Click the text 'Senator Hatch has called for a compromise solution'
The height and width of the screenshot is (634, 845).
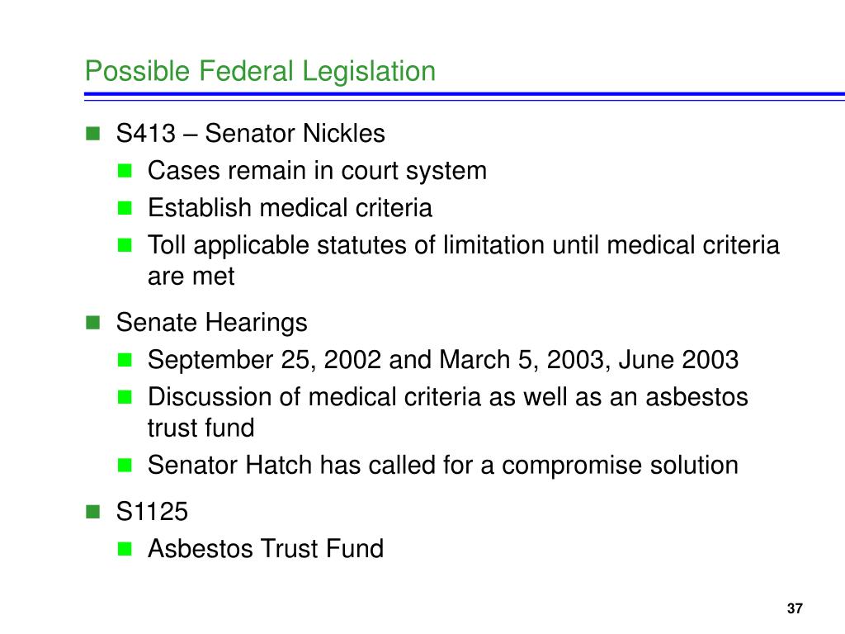443,466
